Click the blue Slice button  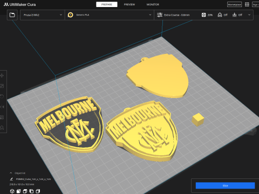[225, 185]
